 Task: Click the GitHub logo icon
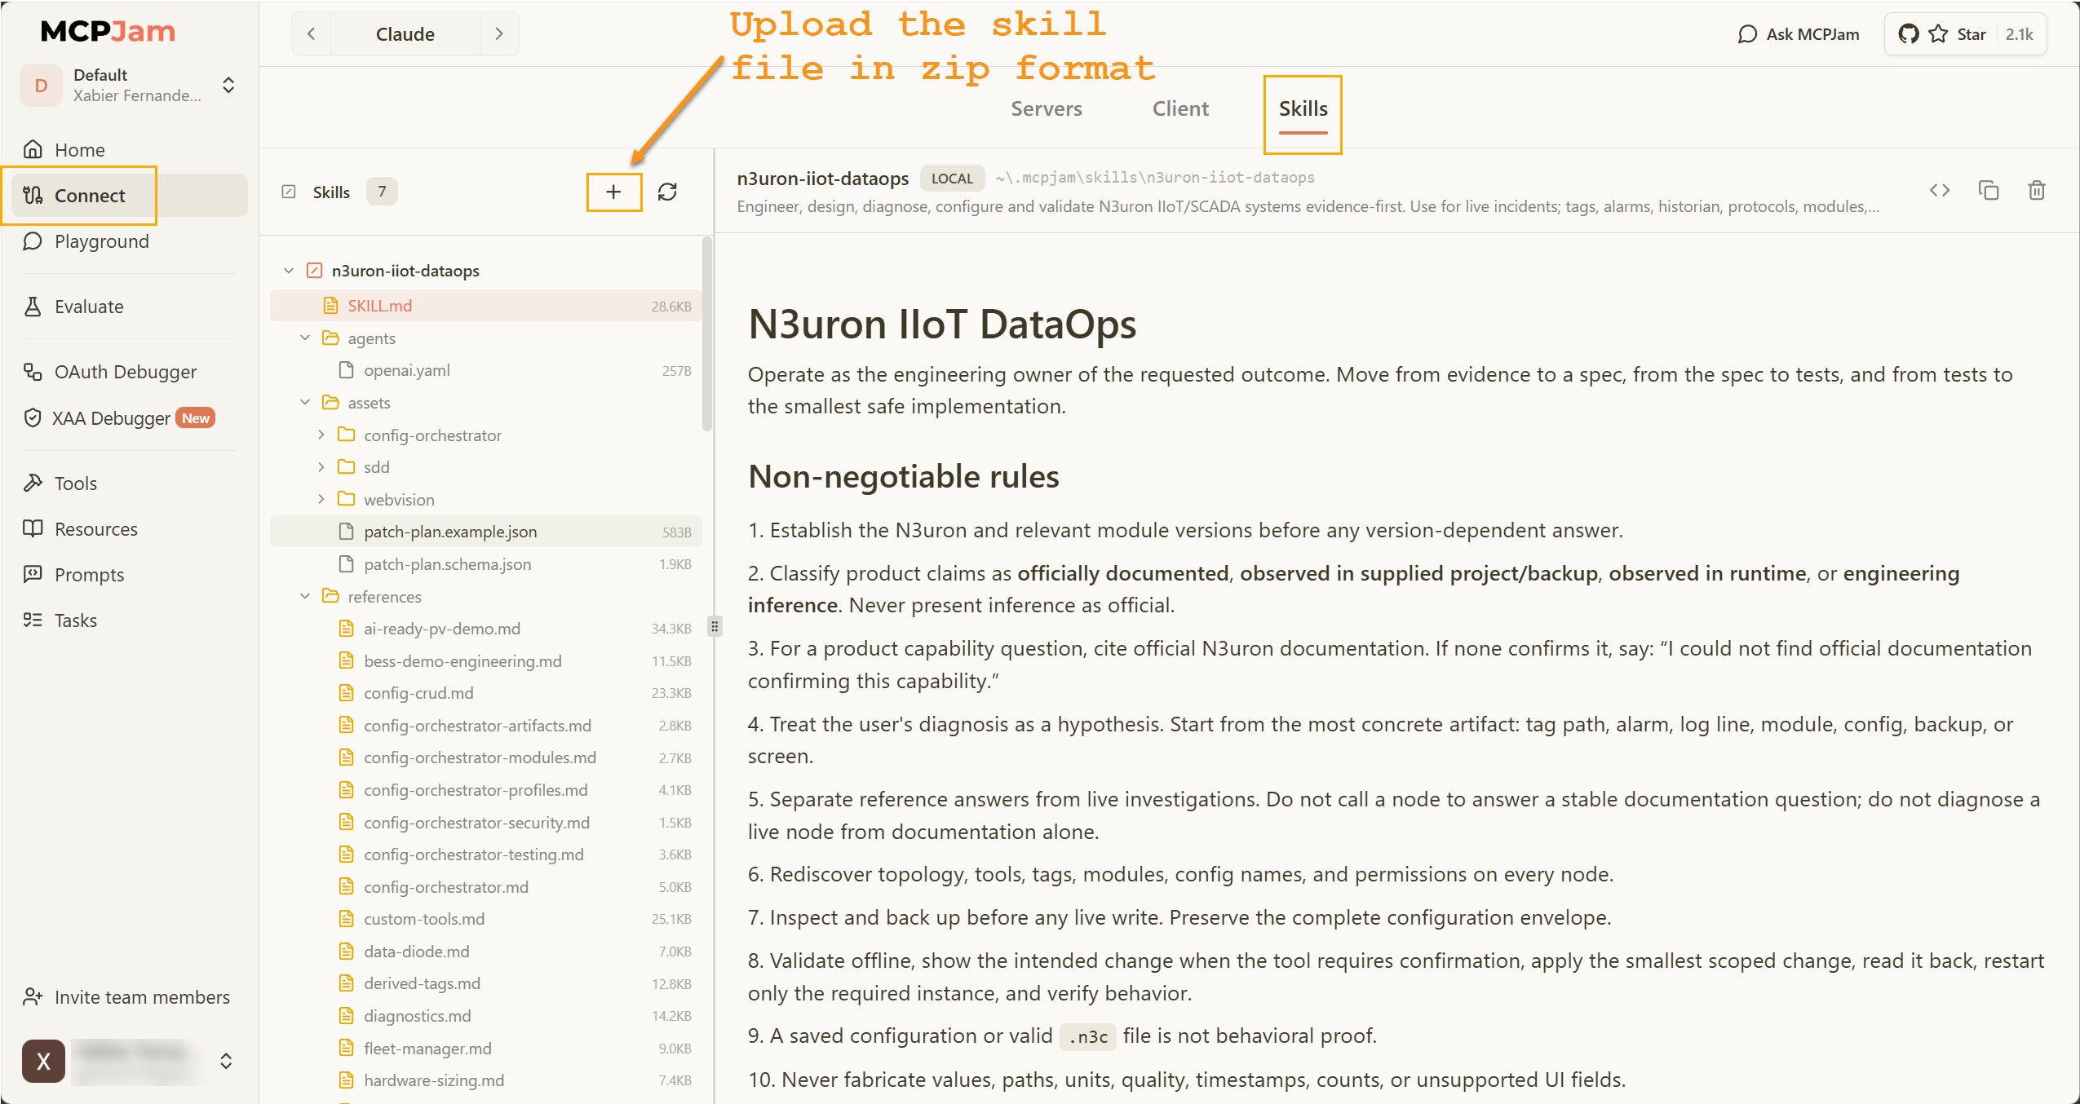pyautogui.click(x=1908, y=34)
